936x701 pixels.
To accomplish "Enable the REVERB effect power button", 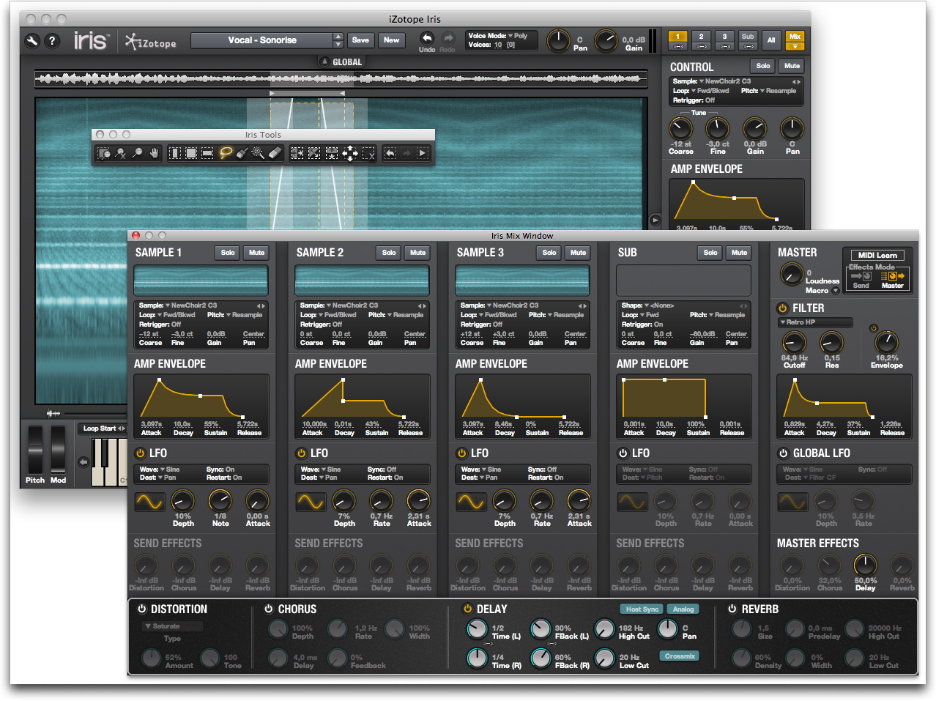I will (x=732, y=609).
